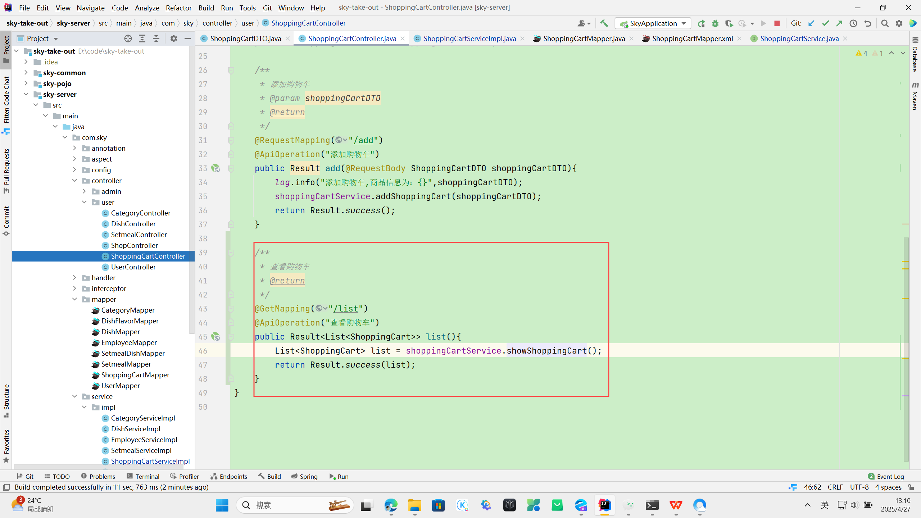Image resolution: width=921 pixels, height=518 pixels.
Task: Switch to ShoppingCartMapper.xml tab
Action: (x=692, y=38)
